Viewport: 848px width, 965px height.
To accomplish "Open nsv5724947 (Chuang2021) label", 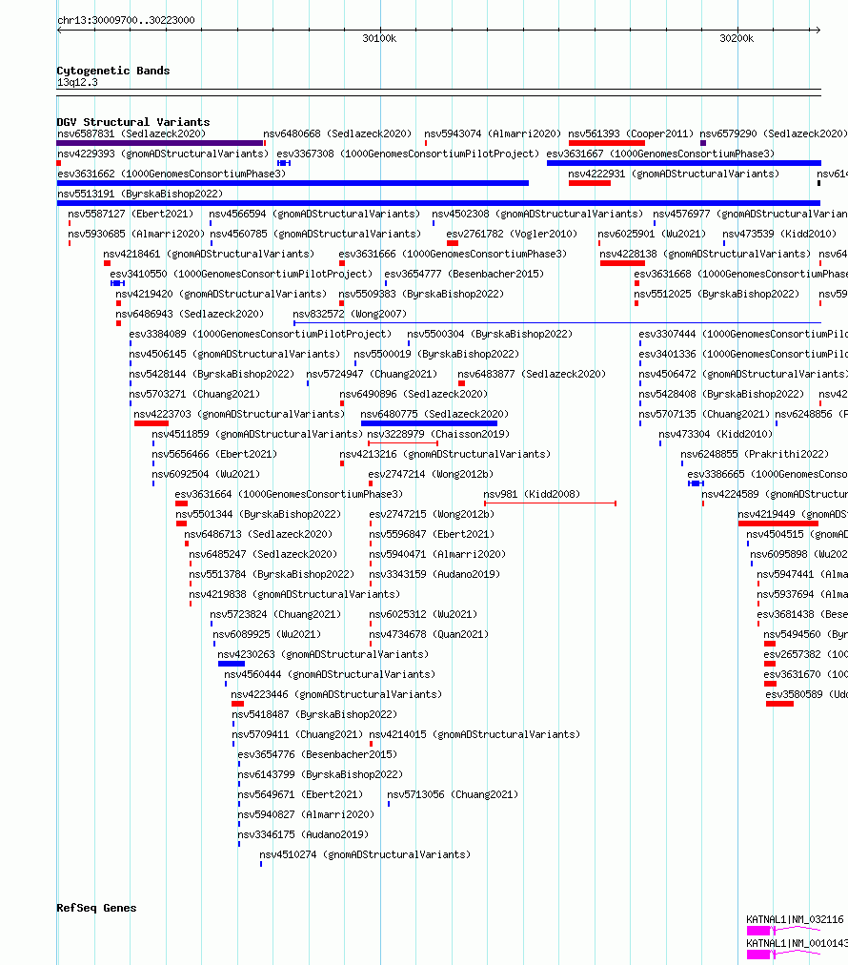I will pos(372,374).
